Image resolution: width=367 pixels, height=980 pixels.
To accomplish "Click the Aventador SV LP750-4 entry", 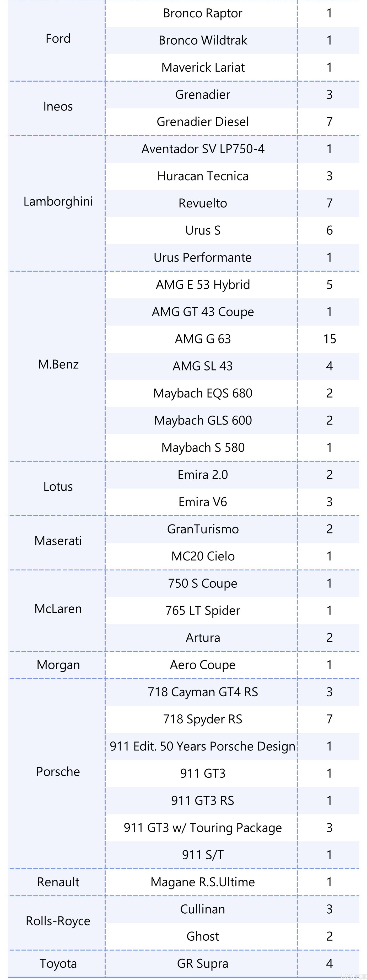I will tap(202, 149).
